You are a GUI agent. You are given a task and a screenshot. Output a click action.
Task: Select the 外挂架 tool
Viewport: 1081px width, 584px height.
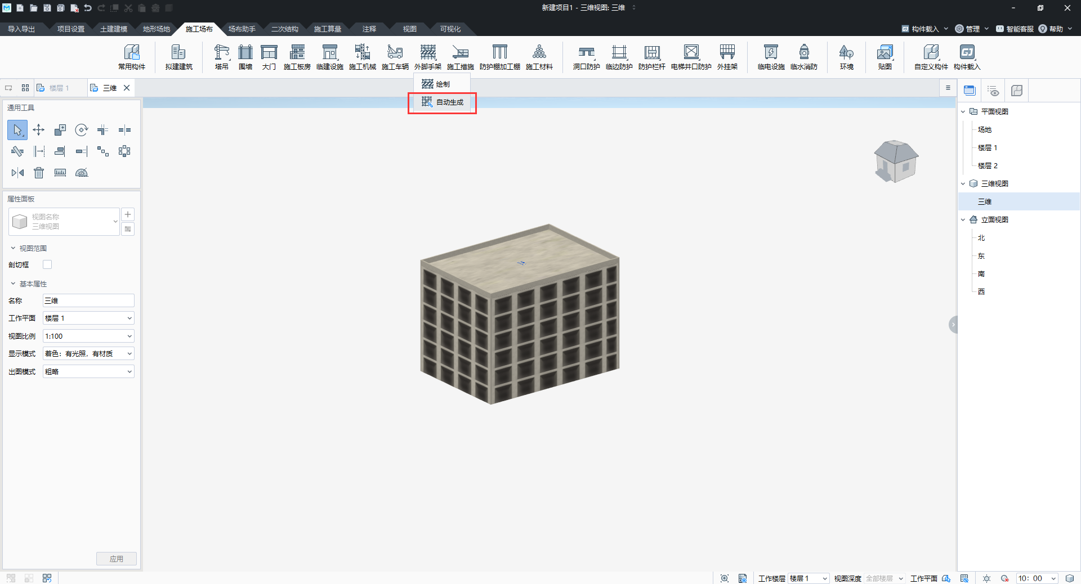coord(727,57)
